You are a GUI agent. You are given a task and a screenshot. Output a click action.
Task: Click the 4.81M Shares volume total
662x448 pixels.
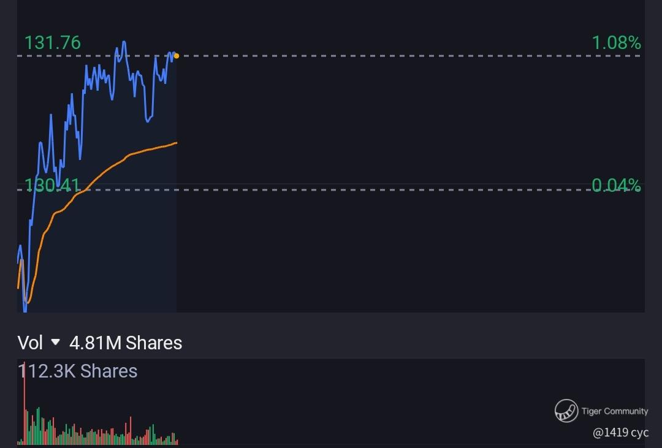126,343
